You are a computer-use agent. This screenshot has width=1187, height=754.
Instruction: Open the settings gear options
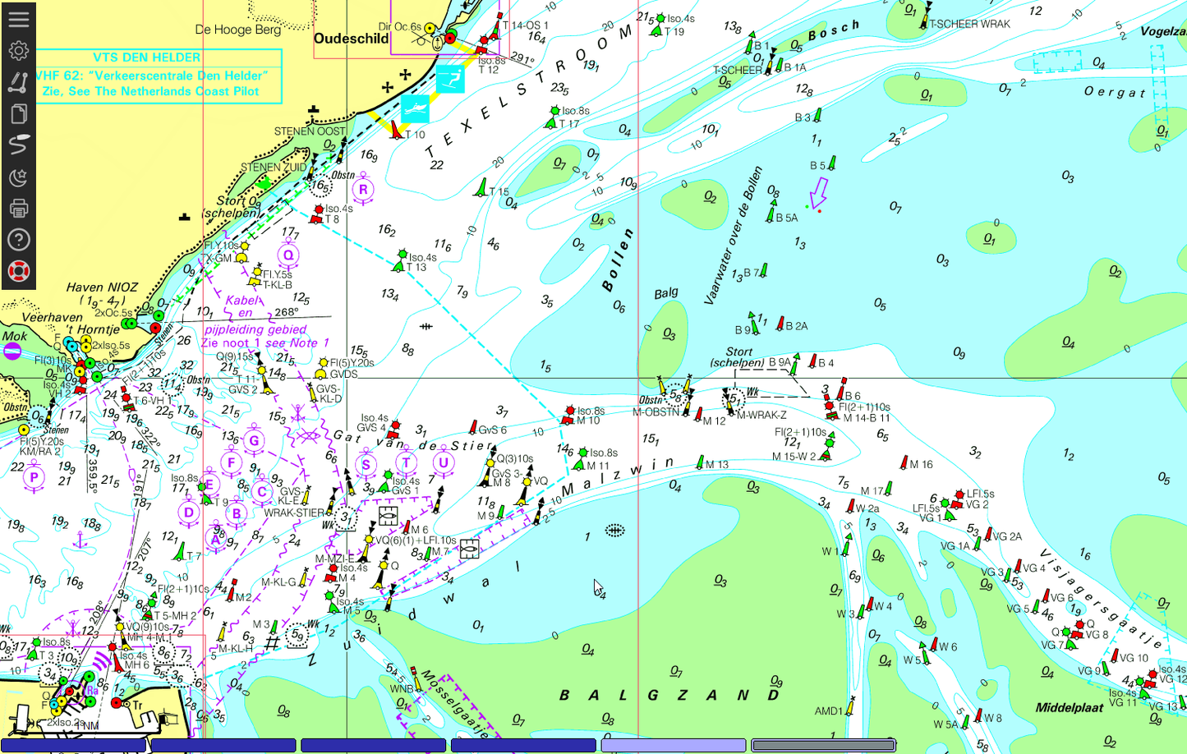click(x=18, y=50)
